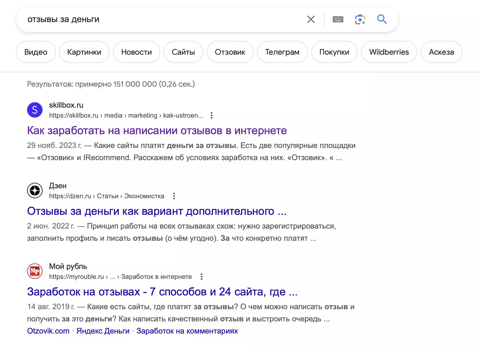Choose the Сайты filter chip
Screen dimensions: 480x349
point(183,52)
